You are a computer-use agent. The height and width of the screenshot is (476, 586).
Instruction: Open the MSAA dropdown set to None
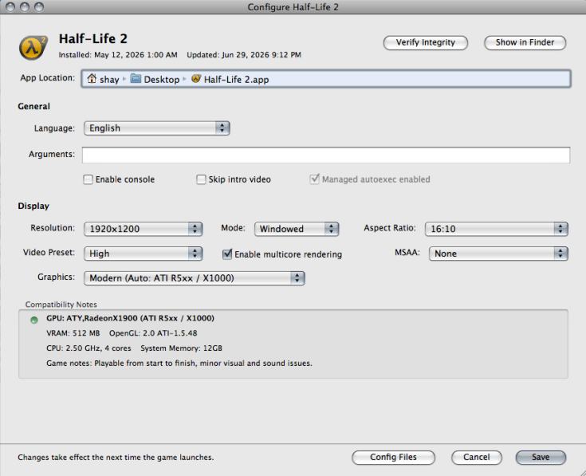pyautogui.click(x=498, y=254)
